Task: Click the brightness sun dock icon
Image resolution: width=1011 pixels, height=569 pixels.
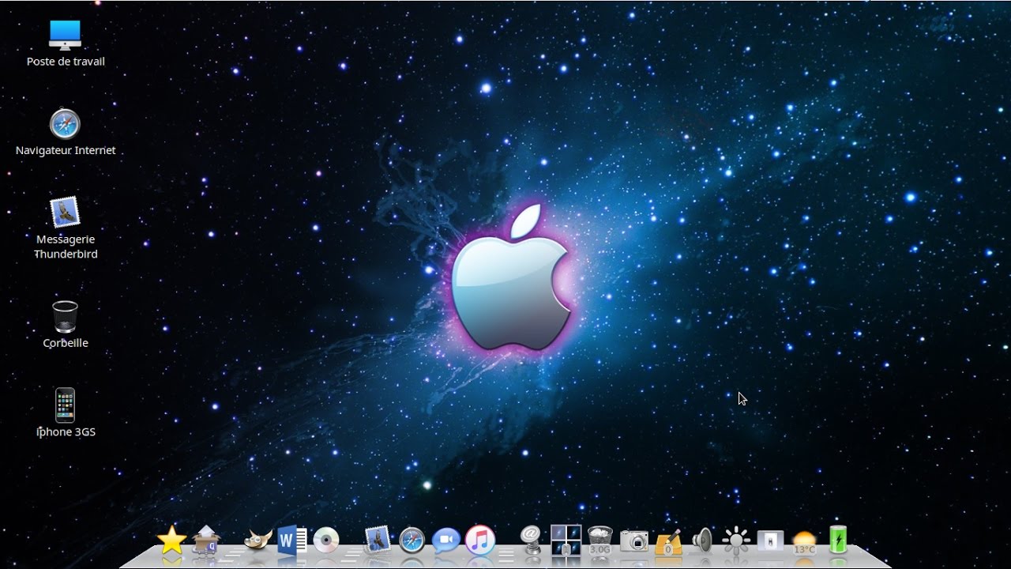Action: (x=736, y=541)
